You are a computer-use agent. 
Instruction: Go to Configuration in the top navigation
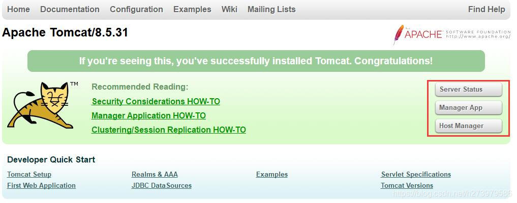[x=137, y=10]
